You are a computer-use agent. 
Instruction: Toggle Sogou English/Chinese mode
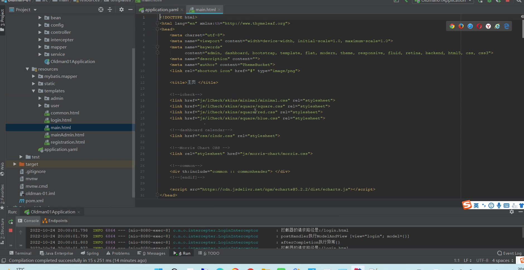tap(476, 206)
